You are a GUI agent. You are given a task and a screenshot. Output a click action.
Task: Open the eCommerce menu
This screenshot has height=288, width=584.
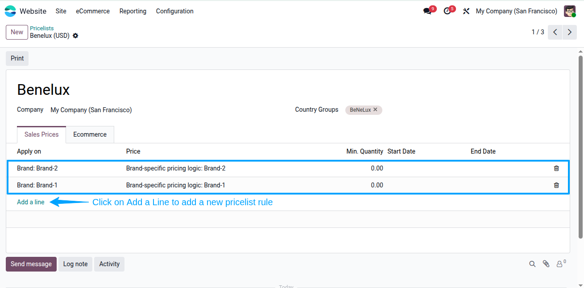tap(93, 11)
